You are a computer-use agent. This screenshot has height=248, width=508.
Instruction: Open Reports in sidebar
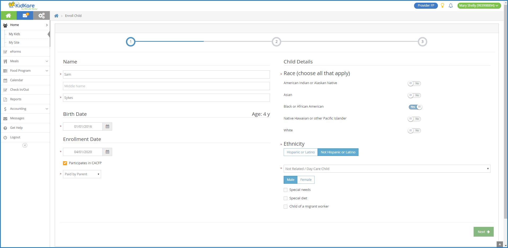tap(25, 99)
